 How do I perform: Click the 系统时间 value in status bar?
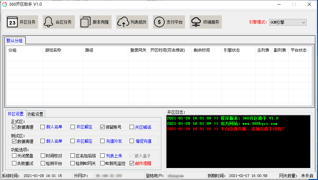tap(43, 176)
